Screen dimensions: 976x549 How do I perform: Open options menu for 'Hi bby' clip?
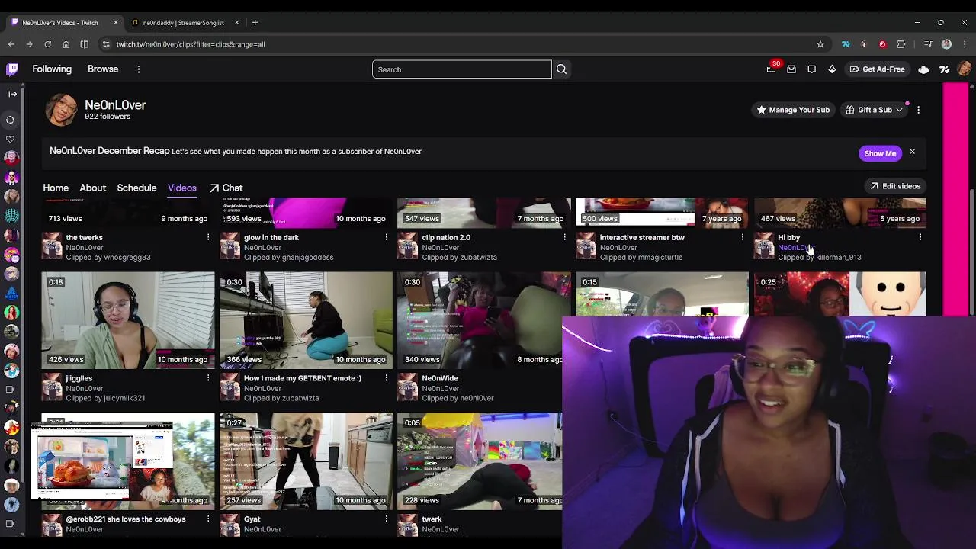[920, 237]
